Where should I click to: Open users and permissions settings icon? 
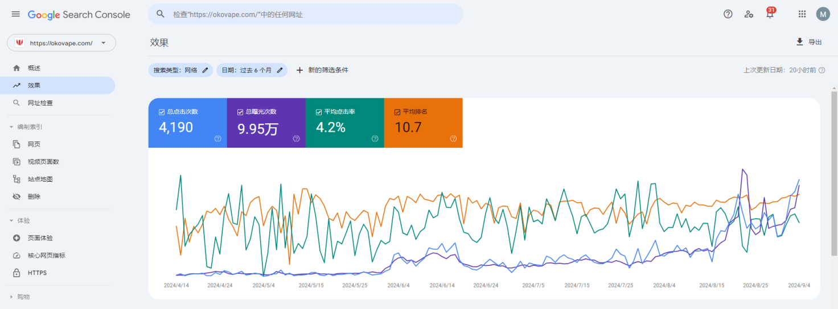tap(749, 14)
